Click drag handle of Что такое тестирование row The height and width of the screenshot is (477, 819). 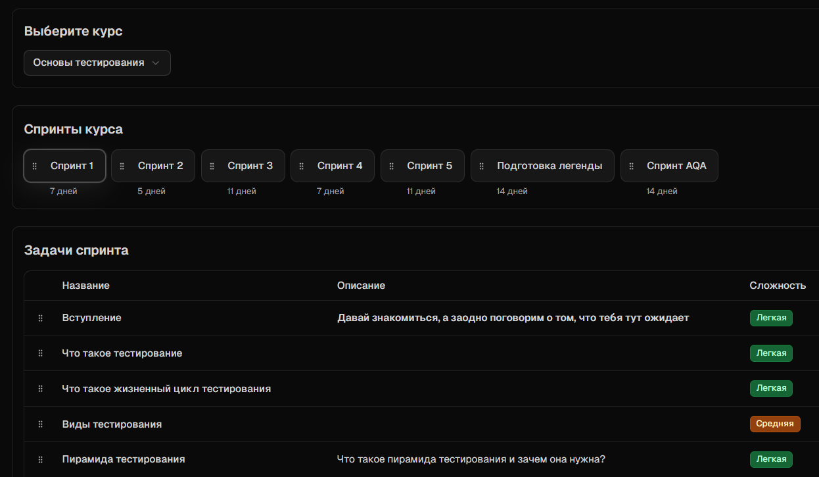point(40,353)
